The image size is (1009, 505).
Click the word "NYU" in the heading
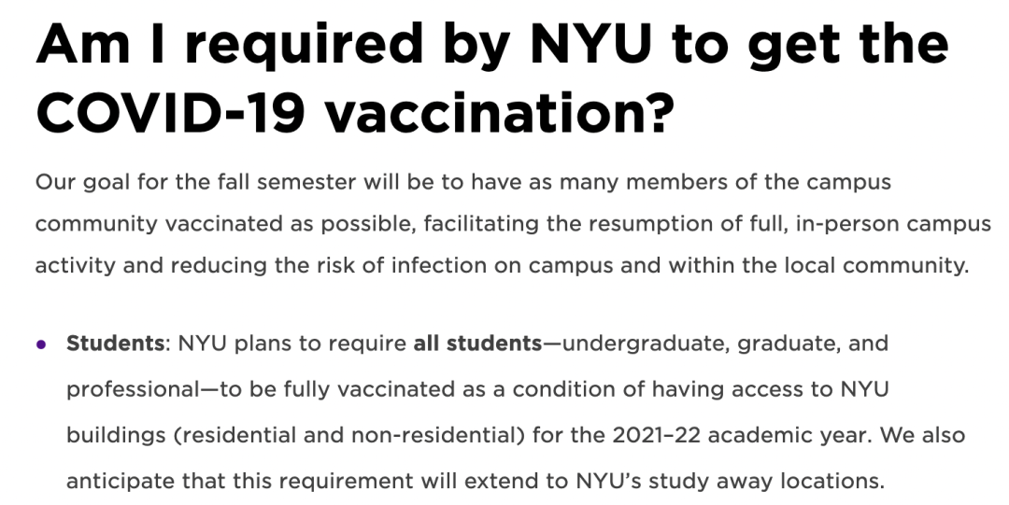(587, 42)
